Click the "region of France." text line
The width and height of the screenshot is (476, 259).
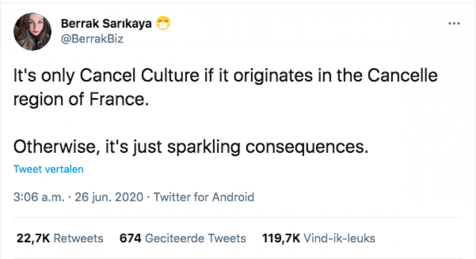point(81,100)
